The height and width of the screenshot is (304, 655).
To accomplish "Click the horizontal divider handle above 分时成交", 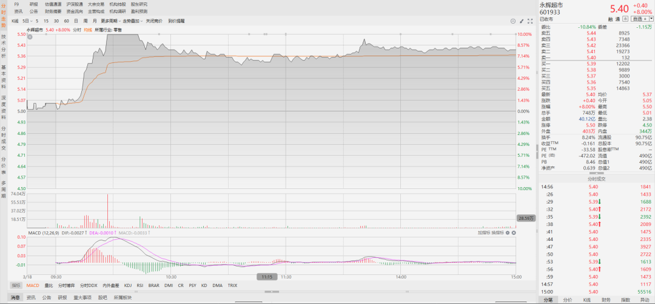I will (x=596, y=173).
